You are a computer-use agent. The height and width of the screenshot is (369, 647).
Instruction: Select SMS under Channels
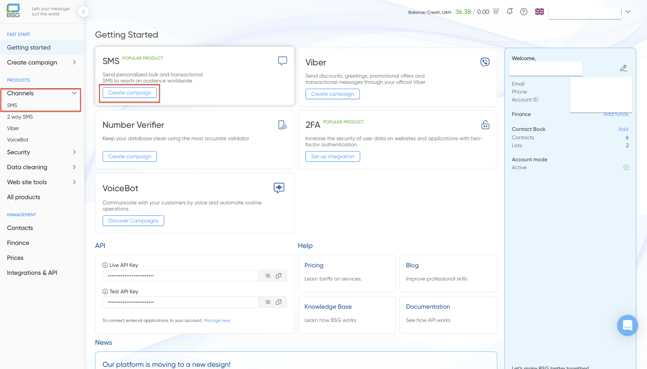(x=12, y=105)
